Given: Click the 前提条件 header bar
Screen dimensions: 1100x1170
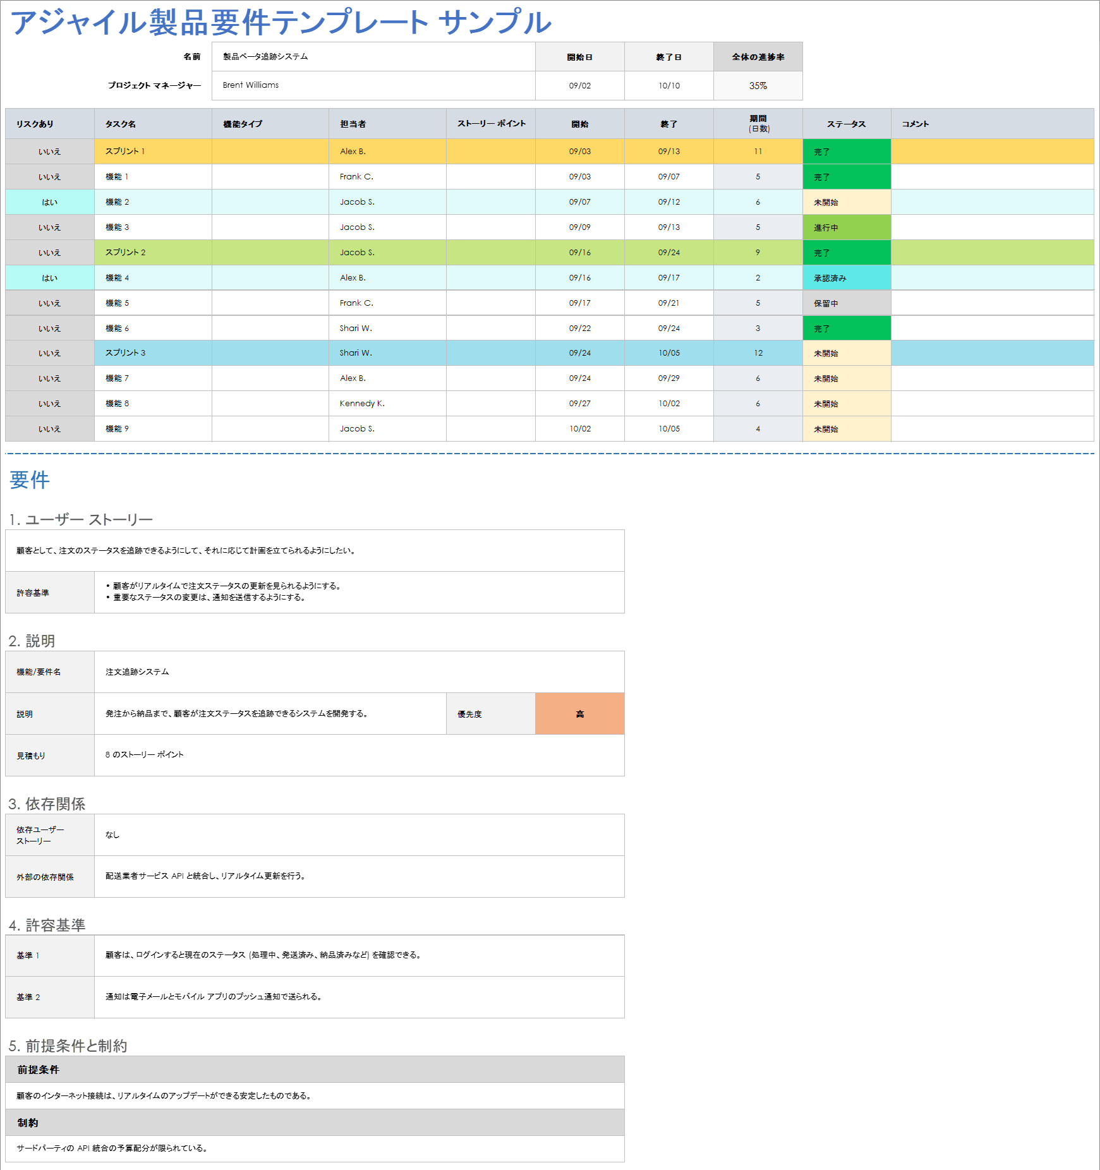Looking at the screenshot, I should [x=315, y=1070].
